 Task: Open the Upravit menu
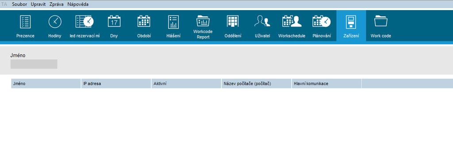click(x=38, y=4)
